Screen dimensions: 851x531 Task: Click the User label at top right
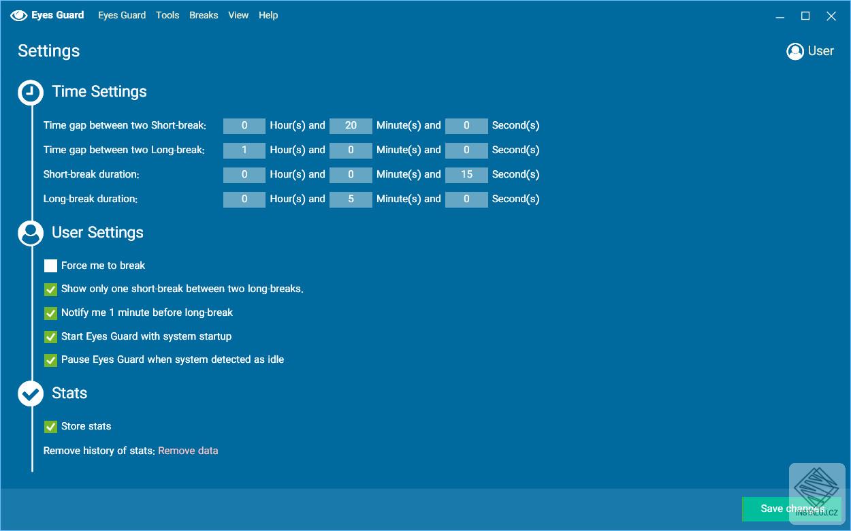[821, 51]
